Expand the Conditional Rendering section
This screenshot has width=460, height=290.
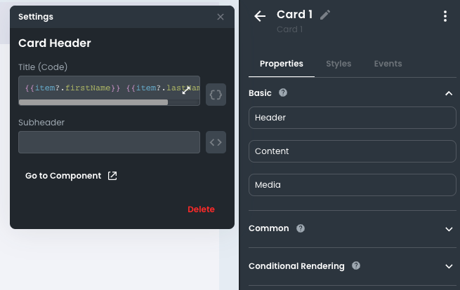tap(449, 267)
